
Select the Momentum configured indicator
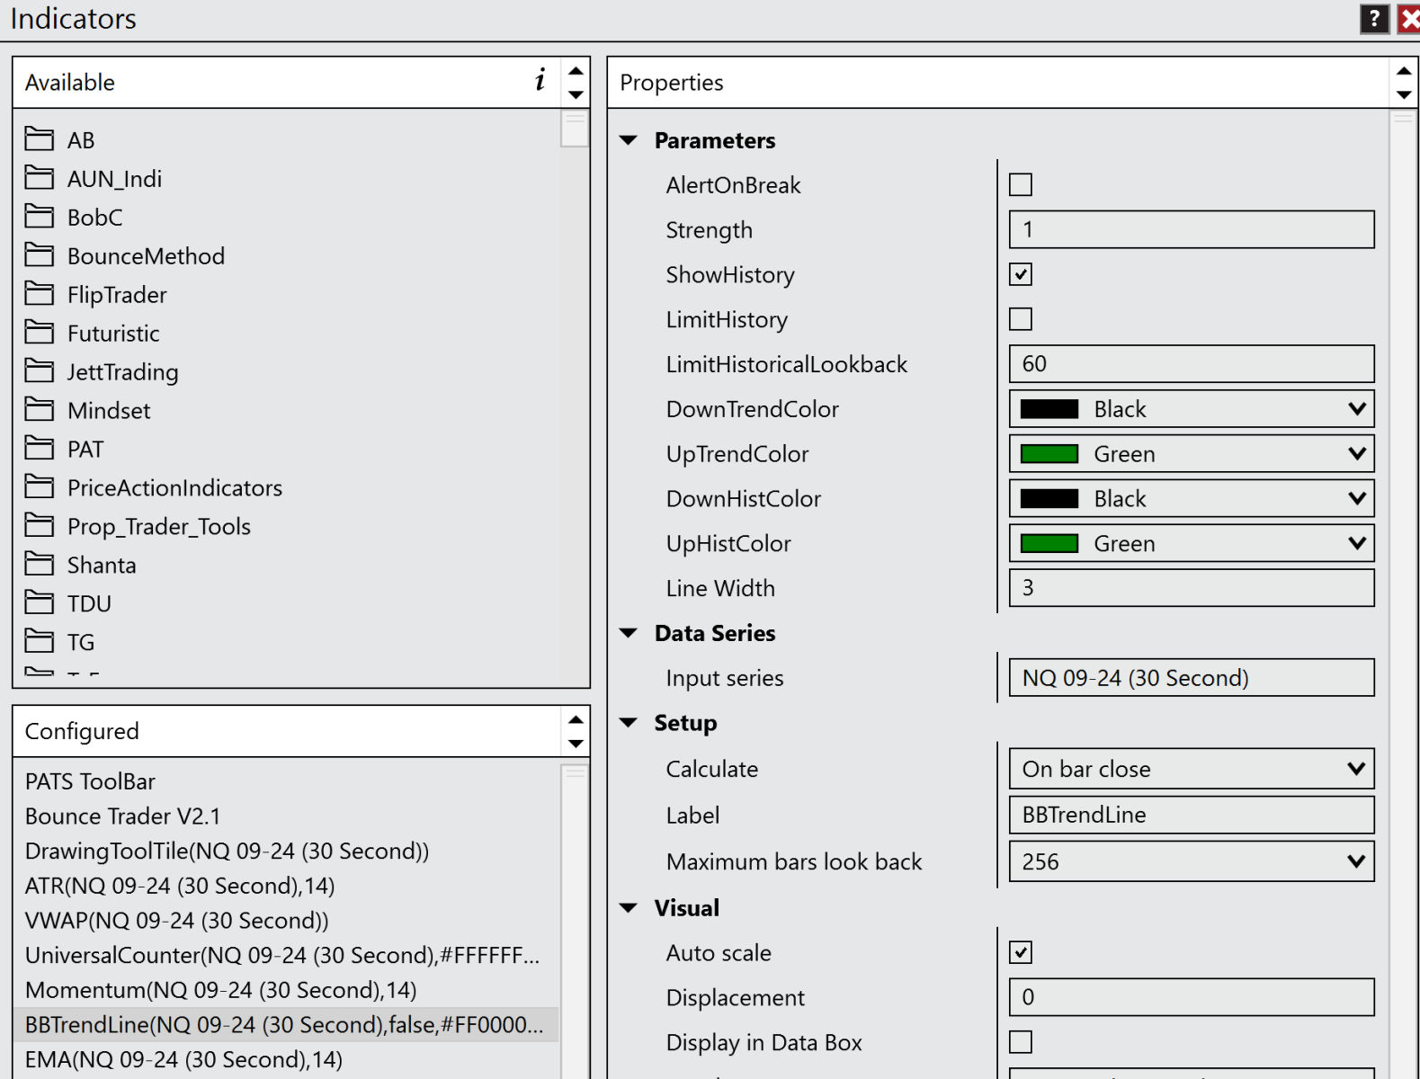click(x=286, y=990)
